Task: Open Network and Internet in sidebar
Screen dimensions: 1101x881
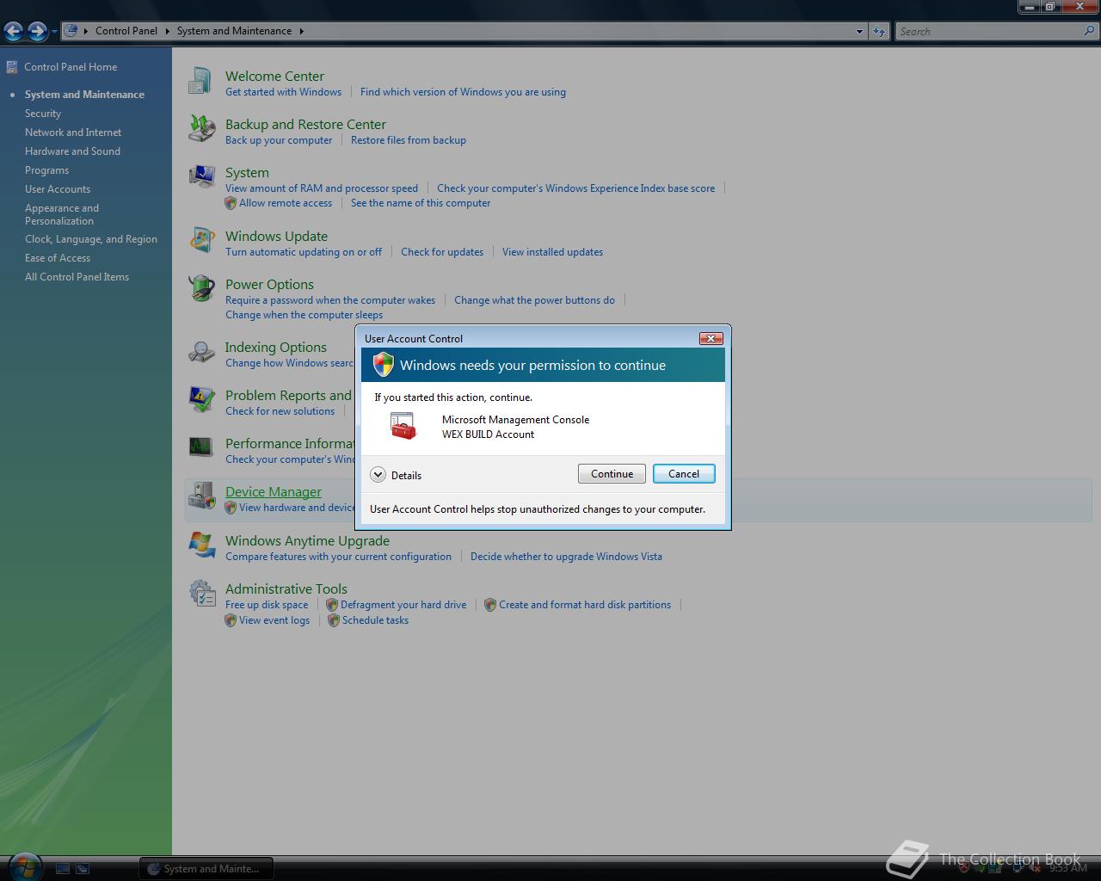Action: coord(73,132)
